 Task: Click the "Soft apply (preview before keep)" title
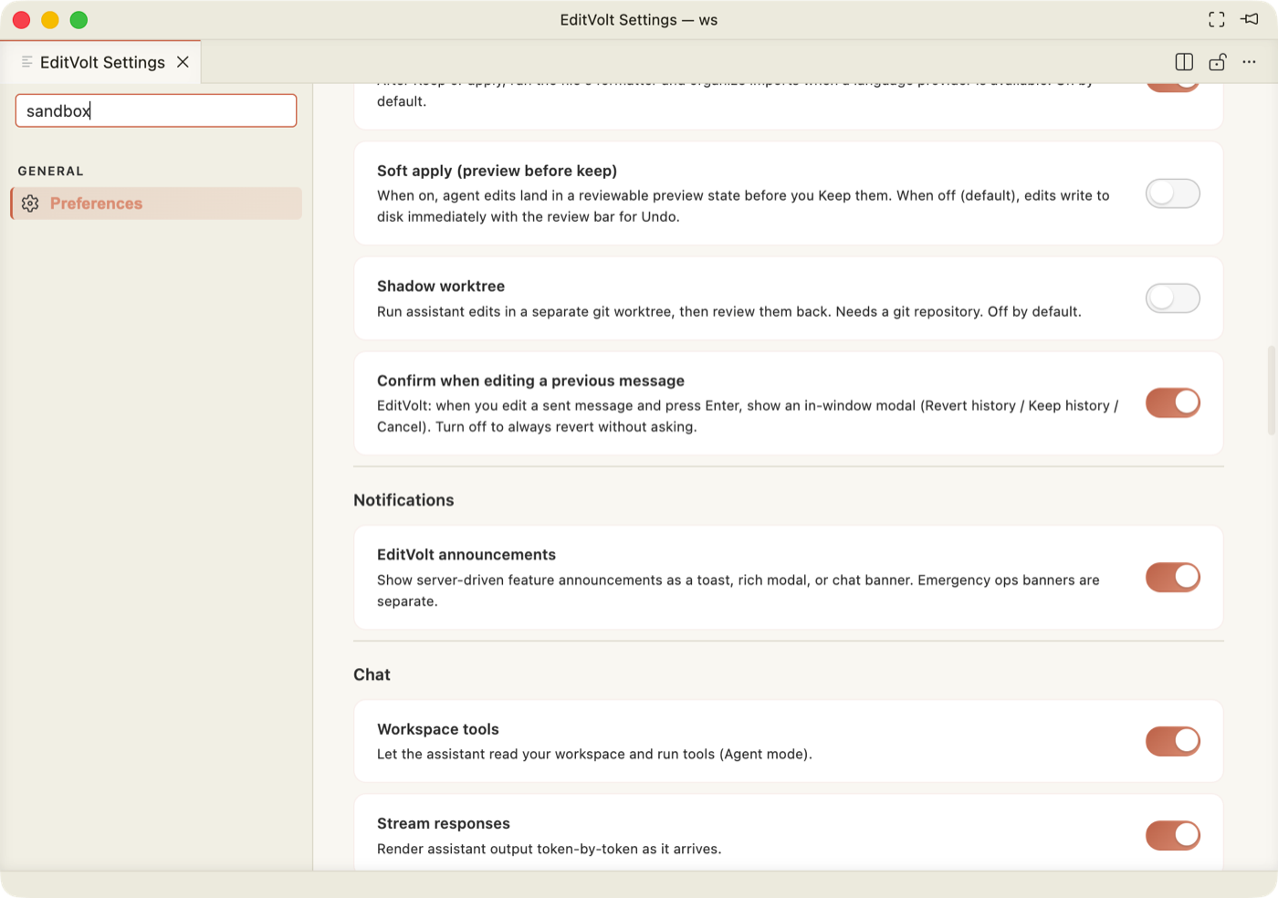pyautogui.click(x=497, y=171)
